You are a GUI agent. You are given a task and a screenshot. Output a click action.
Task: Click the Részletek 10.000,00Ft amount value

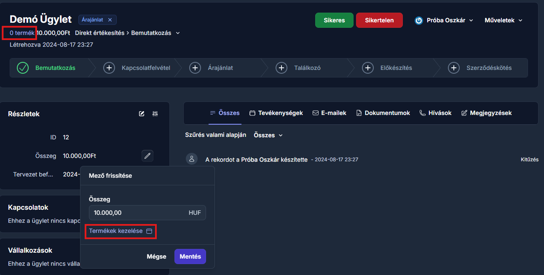click(80, 156)
